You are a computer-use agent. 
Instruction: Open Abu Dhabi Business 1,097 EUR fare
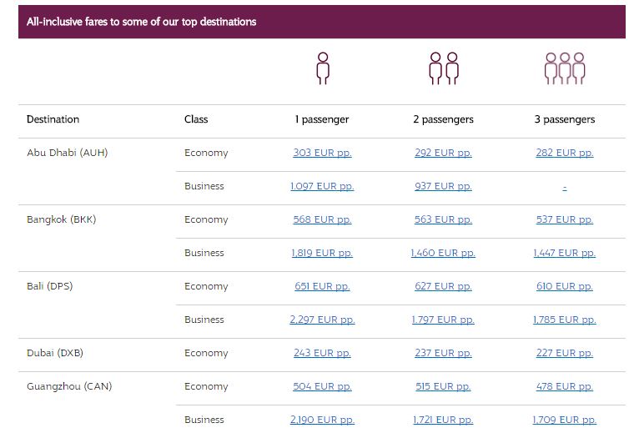(322, 186)
